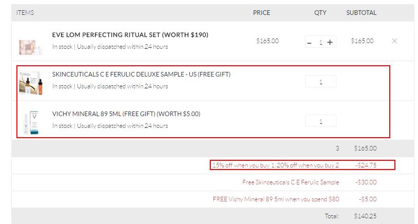The height and width of the screenshot is (224, 418).
Task: Open the Eve Lom product thumbnail
Action: [28, 45]
